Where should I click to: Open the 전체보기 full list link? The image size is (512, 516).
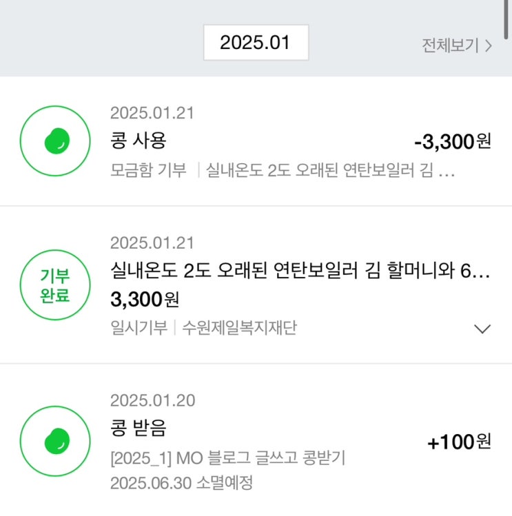(450, 45)
